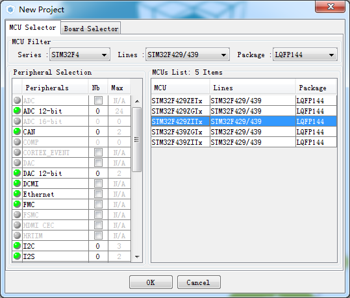This screenshot has width=350, height=298.
Task: Click the green status dot beside I2S
Action: (x=17, y=256)
